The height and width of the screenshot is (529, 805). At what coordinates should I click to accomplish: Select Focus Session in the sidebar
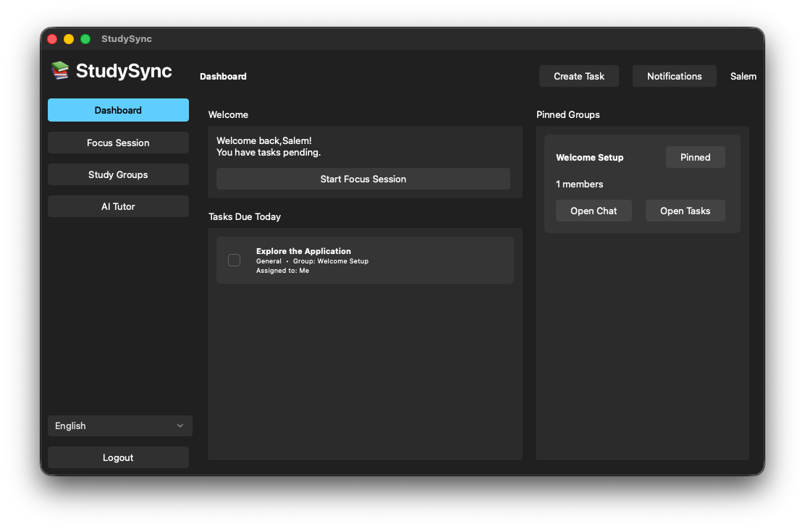118,143
